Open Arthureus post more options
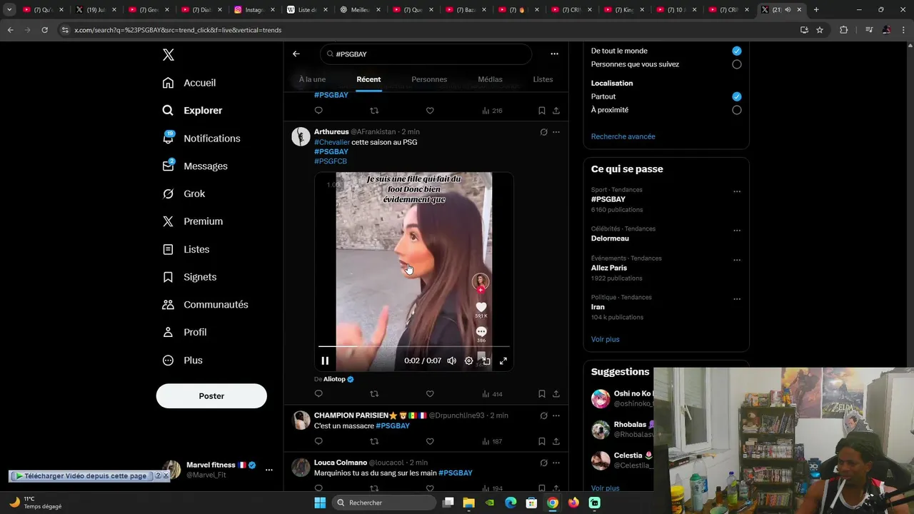The width and height of the screenshot is (914, 514). tap(556, 132)
